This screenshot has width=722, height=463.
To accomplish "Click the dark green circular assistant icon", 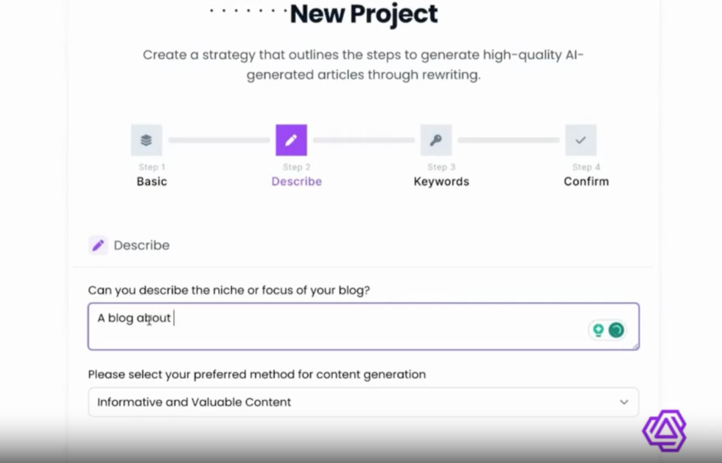I will 616,330.
